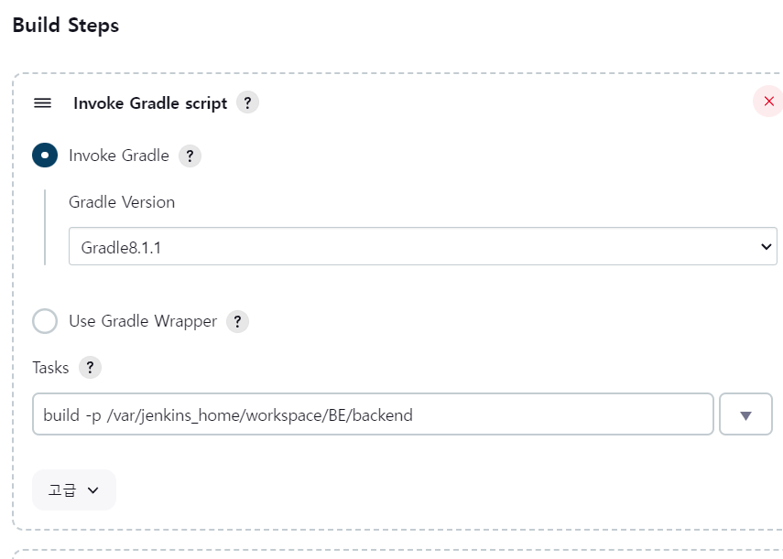783x559 pixels.
Task: Click the Gradle Version field label
Action: [122, 202]
